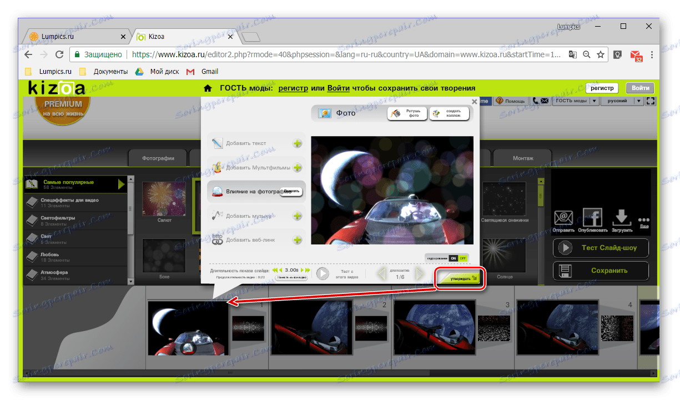
Task: Click the browser Reload button
Action: (59, 54)
